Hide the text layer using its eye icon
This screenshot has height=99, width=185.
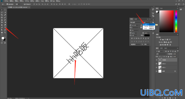157,60
